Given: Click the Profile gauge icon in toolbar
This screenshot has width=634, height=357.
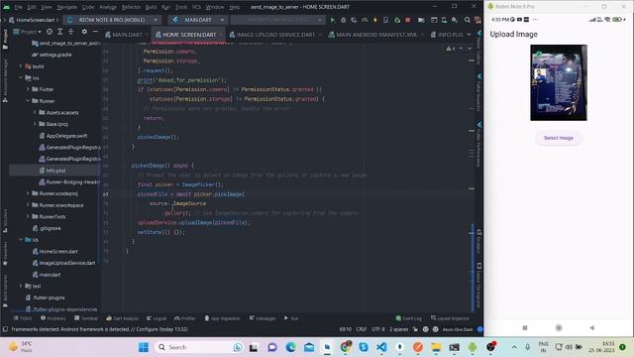Looking at the screenshot, I should coord(365,20).
